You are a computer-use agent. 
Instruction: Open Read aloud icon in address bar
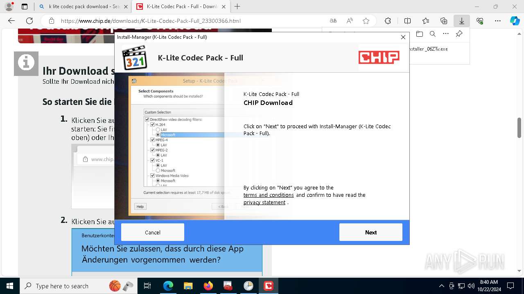(350, 21)
